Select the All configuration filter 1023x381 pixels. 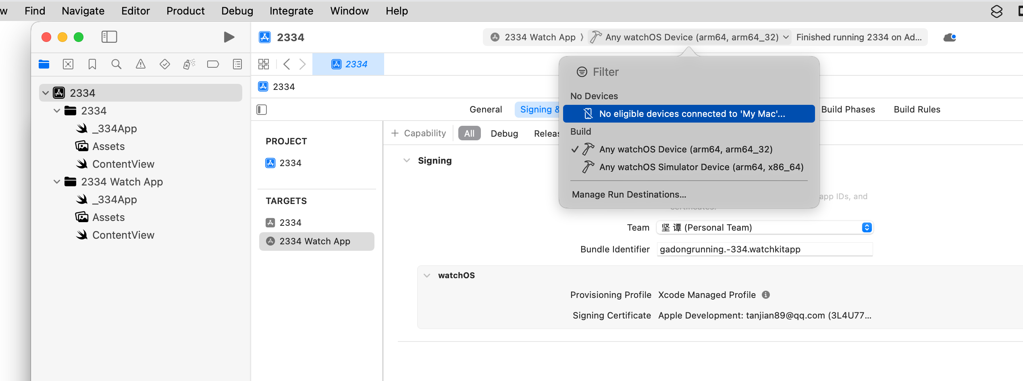tap(469, 133)
